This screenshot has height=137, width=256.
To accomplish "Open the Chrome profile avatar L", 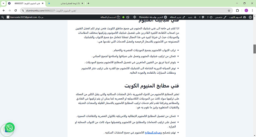I will pos(246,10).
